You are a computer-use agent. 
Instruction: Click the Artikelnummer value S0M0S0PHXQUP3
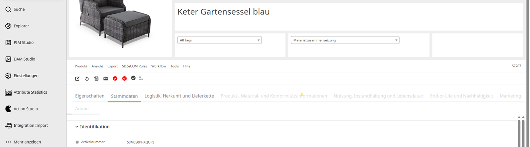point(141,142)
